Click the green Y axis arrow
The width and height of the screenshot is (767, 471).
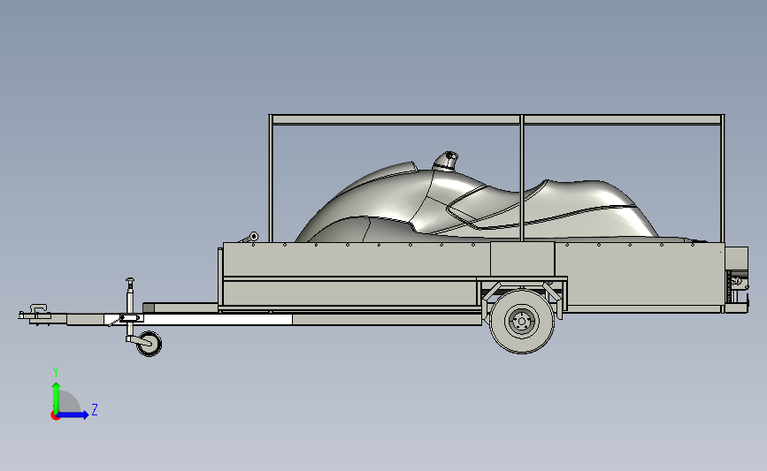point(57,396)
